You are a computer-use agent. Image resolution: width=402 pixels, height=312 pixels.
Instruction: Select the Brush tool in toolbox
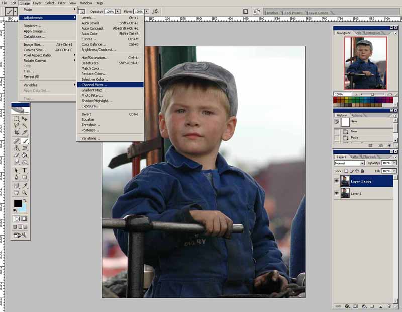click(24, 141)
